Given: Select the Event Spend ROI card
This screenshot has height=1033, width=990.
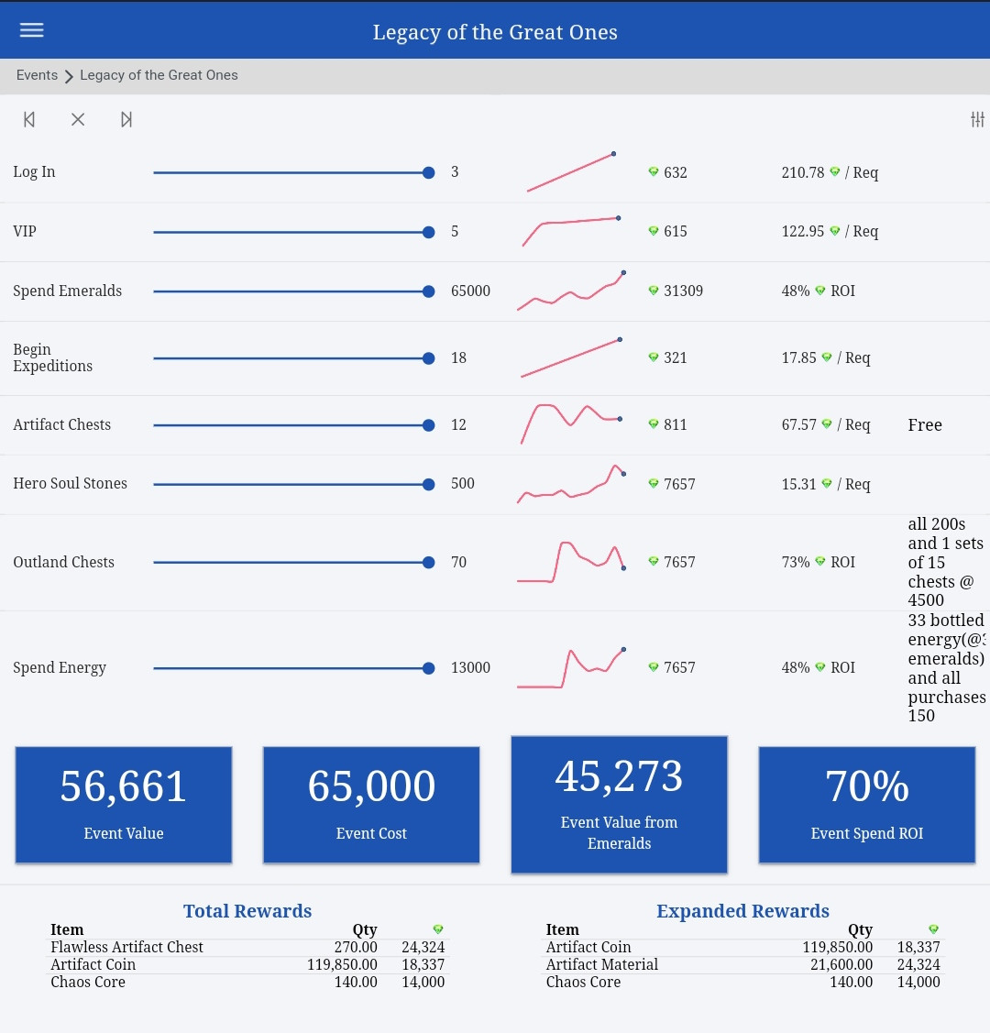Looking at the screenshot, I should pos(867,805).
